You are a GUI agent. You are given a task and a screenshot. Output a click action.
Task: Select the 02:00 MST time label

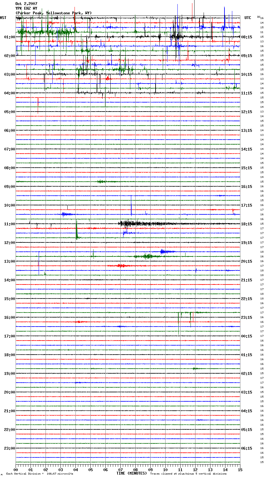pos(10,56)
